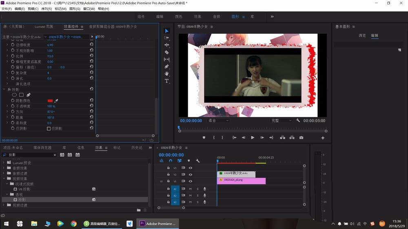Mute audio track A1
The image size is (408, 229).
[x=190, y=189]
